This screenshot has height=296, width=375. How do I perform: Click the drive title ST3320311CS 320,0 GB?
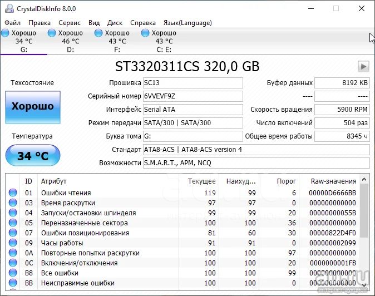[x=187, y=66]
